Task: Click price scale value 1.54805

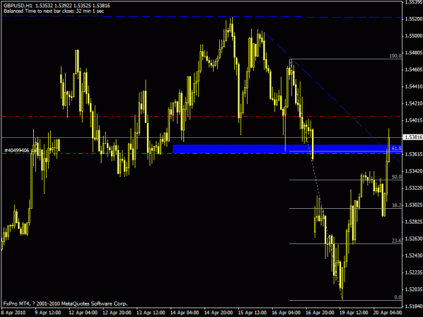Action: [x=413, y=53]
